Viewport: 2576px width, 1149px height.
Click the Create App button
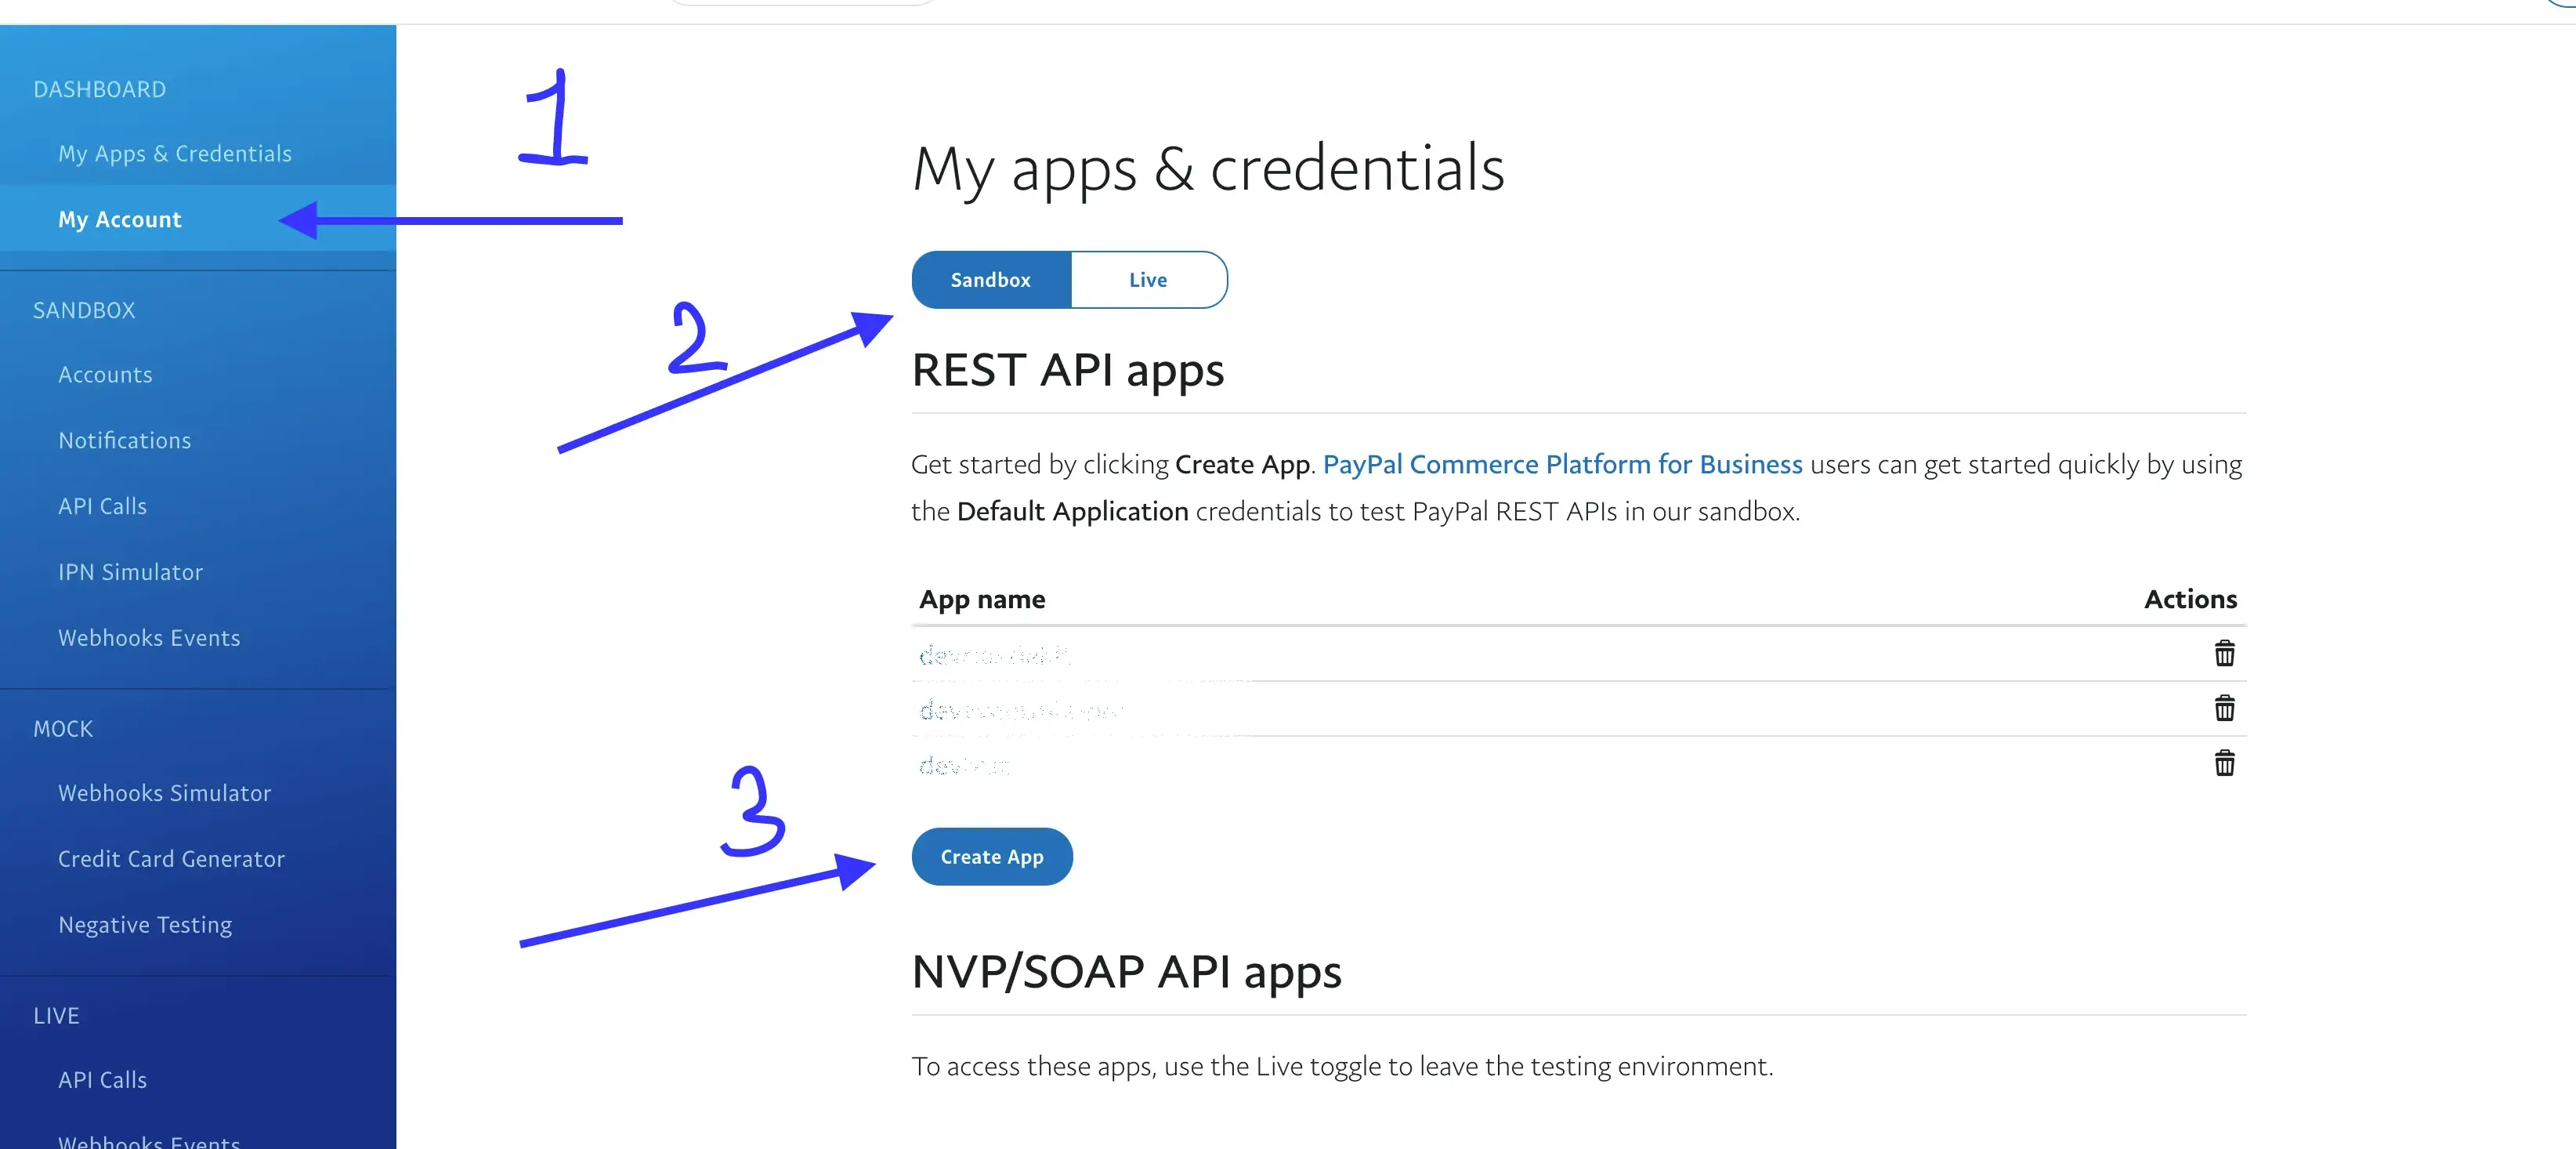pyautogui.click(x=991, y=857)
